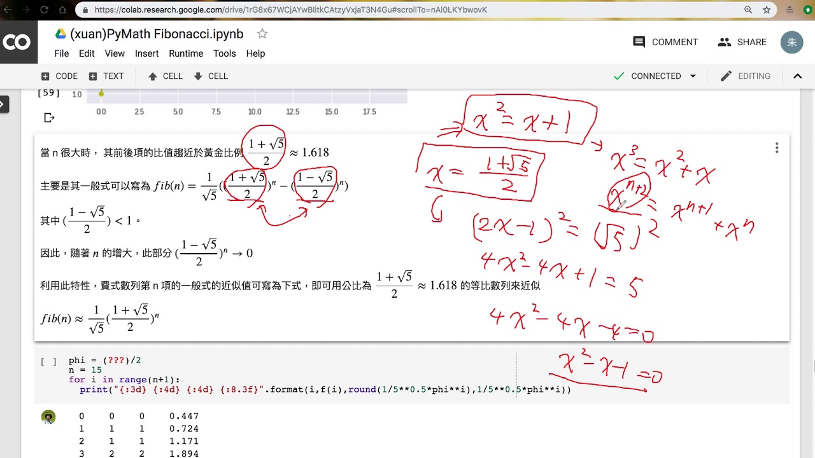Select output value 1.171

click(x=184, y=441)
